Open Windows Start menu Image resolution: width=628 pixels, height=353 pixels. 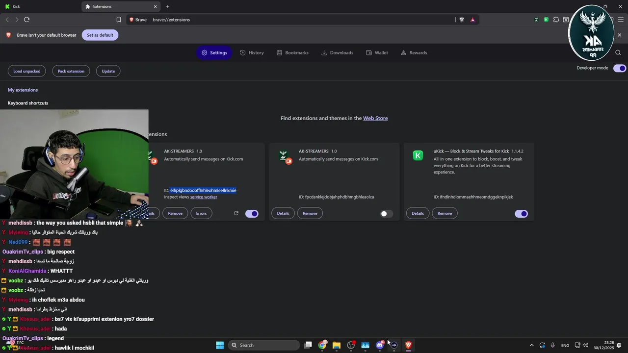(220, 345)
